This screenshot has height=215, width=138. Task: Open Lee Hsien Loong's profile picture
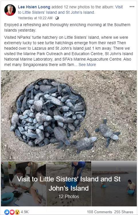point(10,10)
